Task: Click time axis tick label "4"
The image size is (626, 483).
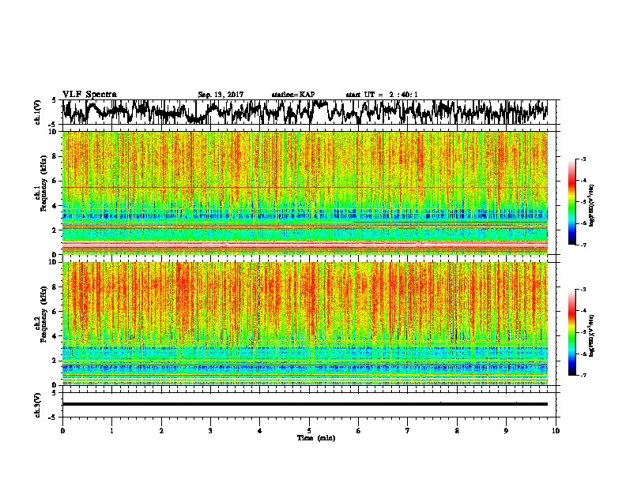Action: [259, 431]
